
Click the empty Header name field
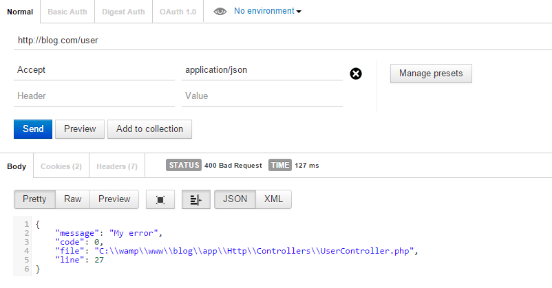[x=94, y=96]
